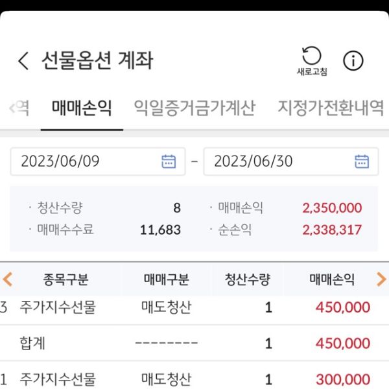Screen dimensions: 389x389
Task: Tap the 순손익 value 2,338,317
Action: [332, 230]
